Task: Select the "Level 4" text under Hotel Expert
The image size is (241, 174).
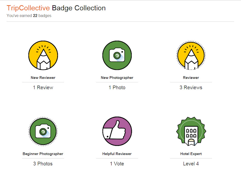Action: (x=191, y=164)
